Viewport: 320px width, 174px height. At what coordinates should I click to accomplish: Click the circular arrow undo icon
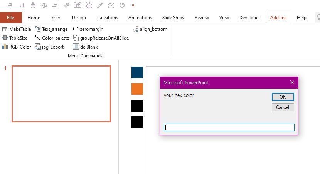coord(122,5)
